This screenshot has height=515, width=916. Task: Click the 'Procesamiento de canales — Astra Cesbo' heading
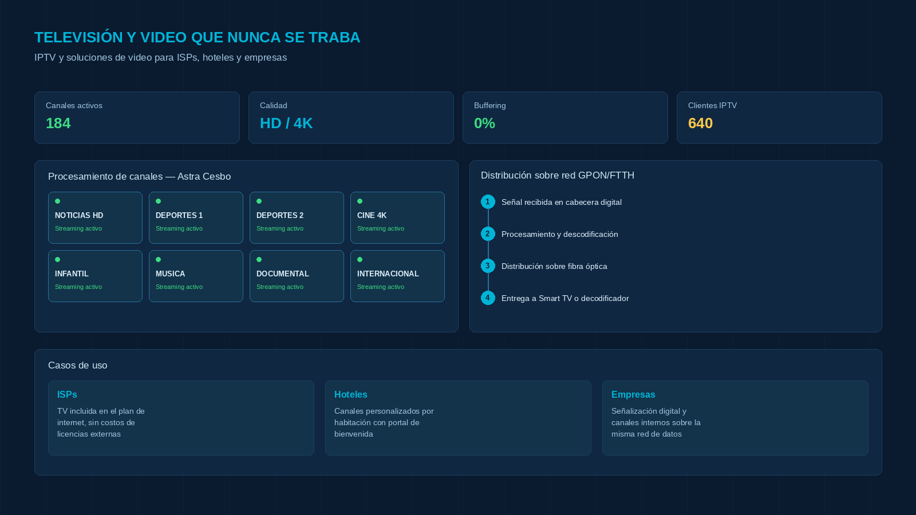[139, 176]
